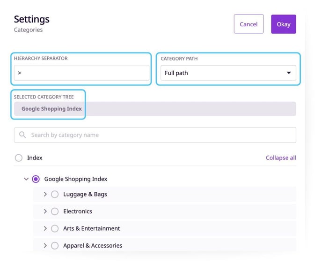Select the Electronics radio button
The image size is (322, 264).
click(55, 211)
